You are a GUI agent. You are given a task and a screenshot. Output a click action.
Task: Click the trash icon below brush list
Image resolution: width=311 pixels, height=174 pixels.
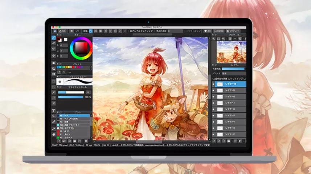[x=86, y=141]
